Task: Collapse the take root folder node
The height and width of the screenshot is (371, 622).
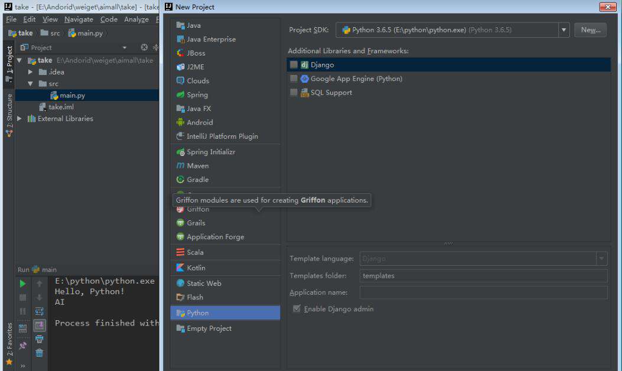Action: click(19, 60)
